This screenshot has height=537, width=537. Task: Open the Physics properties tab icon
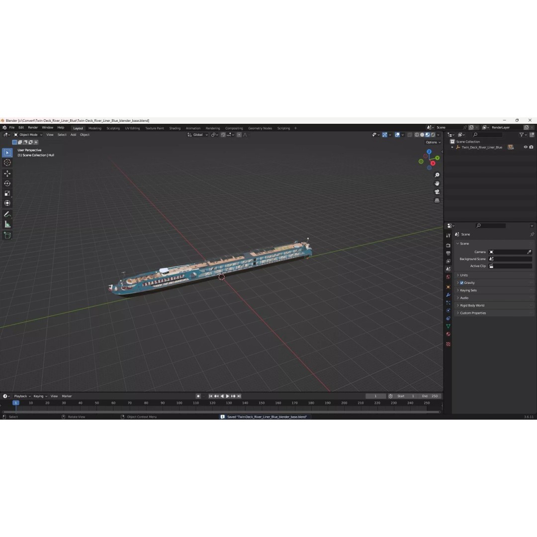pyautogui.click(x=448, y=311)
